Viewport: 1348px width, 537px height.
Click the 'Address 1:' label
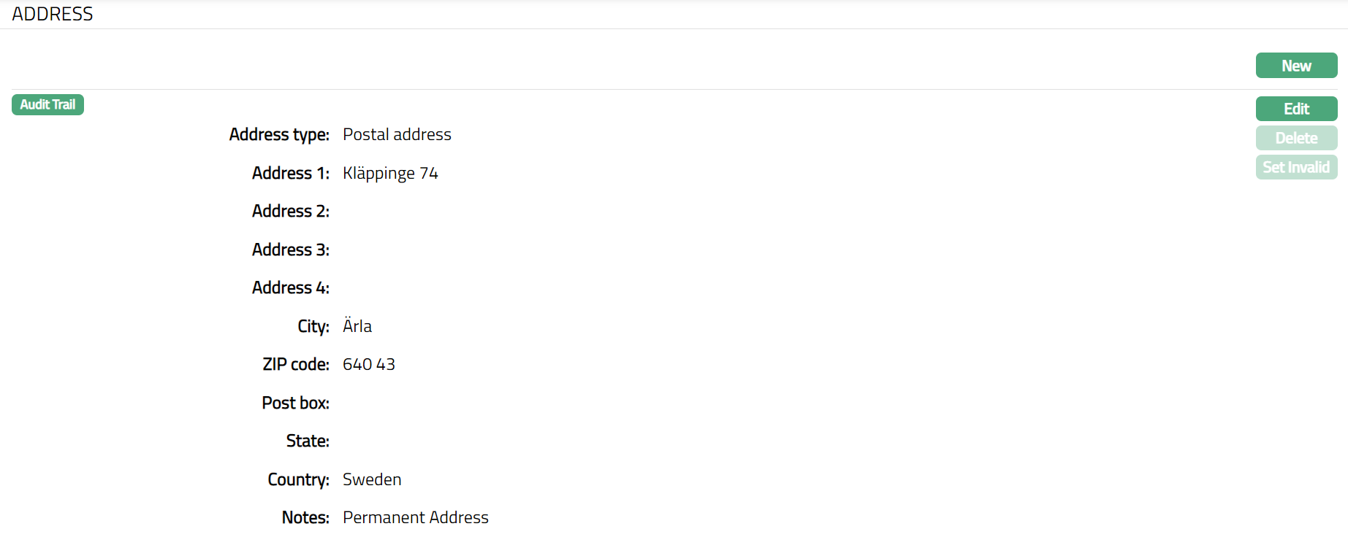pyautogui.click(x=291, y=174)
